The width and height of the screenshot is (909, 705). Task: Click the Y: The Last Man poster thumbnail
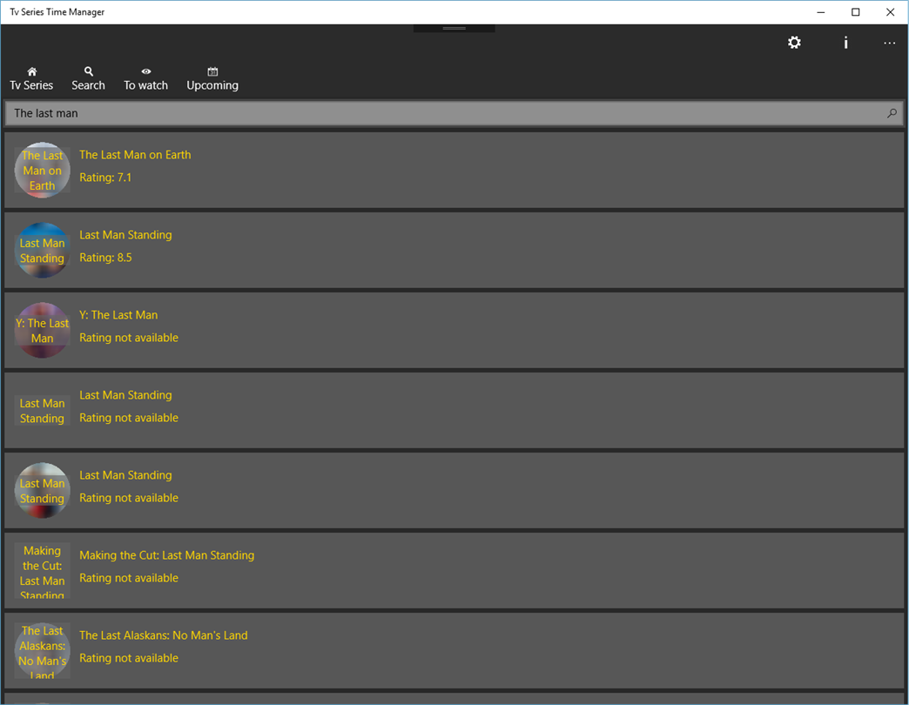click(43, 330)
